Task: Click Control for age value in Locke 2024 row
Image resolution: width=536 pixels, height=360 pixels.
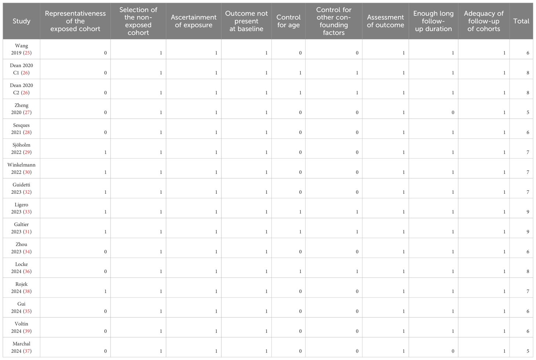Action: click(x=300, y=271)
